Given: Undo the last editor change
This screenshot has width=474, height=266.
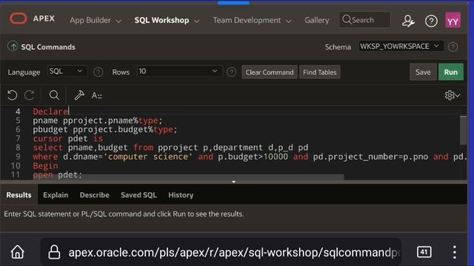Looking at the screenshot, I should [x=12, y=95].
